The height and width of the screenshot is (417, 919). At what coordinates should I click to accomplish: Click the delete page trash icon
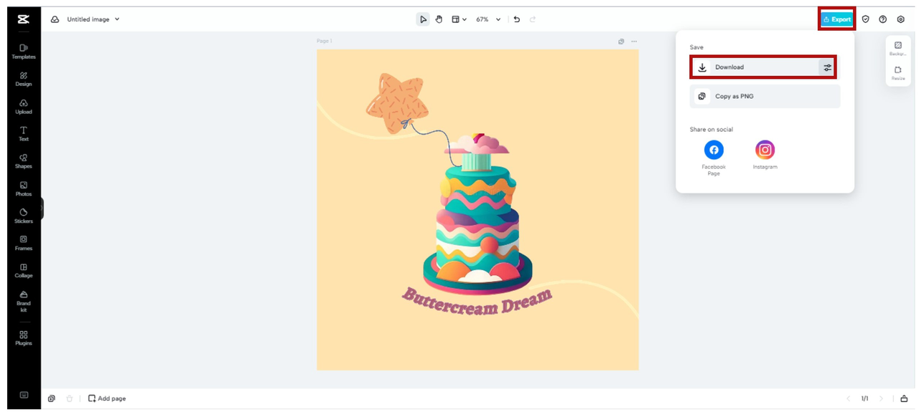click(x=70, y=398)
